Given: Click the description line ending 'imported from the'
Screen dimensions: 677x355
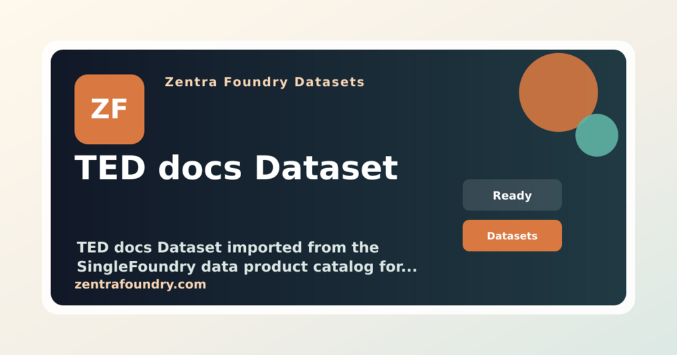Looking at the screenshot, I should [228, 247].
